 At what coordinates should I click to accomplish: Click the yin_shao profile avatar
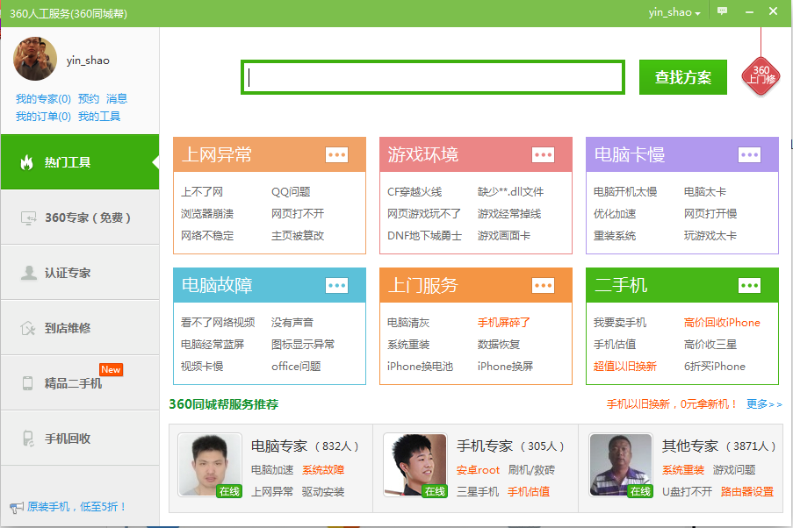click(35, 59)
